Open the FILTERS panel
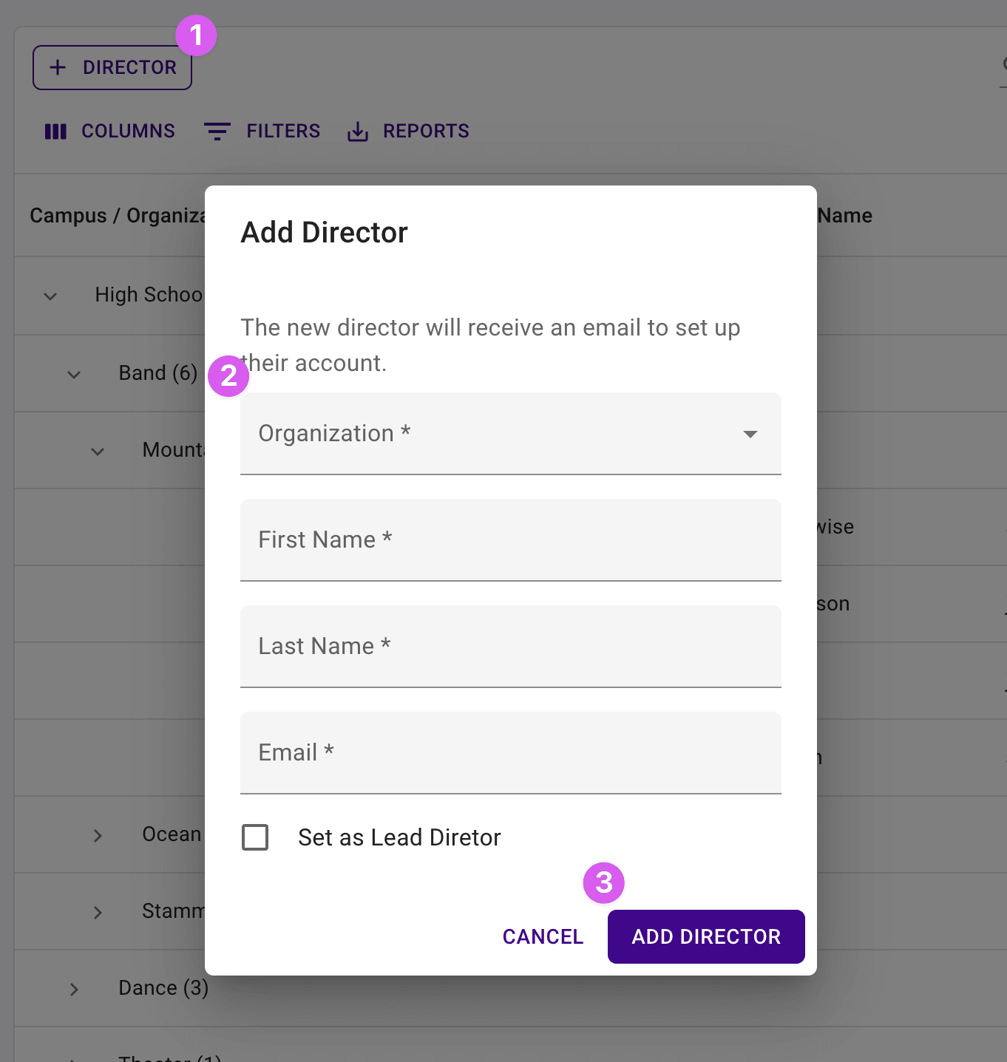Image resolution: width=1007 pixels, height=1062 pixels. click(x=262, y=131)
